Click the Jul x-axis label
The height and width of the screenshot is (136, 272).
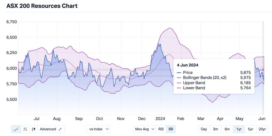[36, 119]
